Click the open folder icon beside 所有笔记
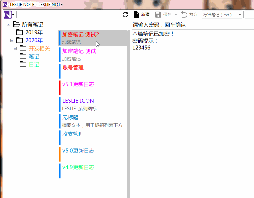254x198 pixels. (x=16, y=24)
